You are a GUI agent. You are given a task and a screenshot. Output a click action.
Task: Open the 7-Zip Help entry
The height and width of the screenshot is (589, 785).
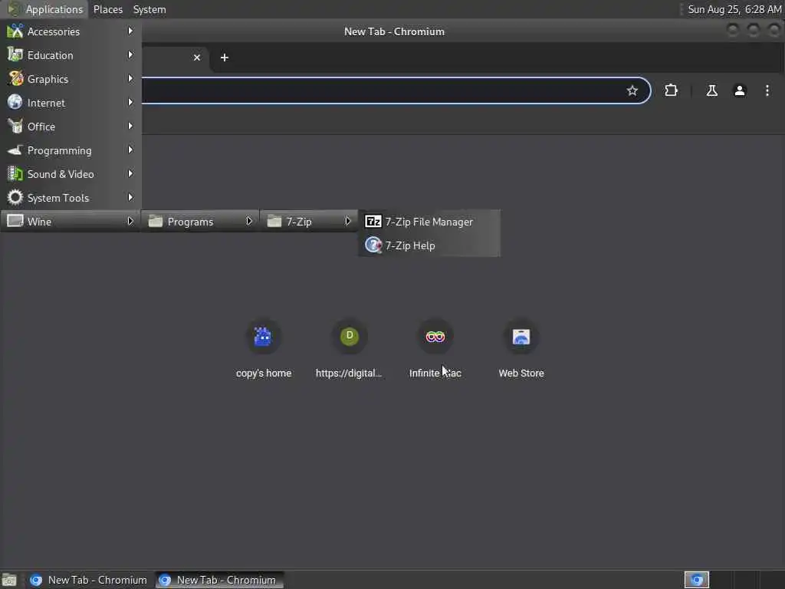click(x=429, y=245)
